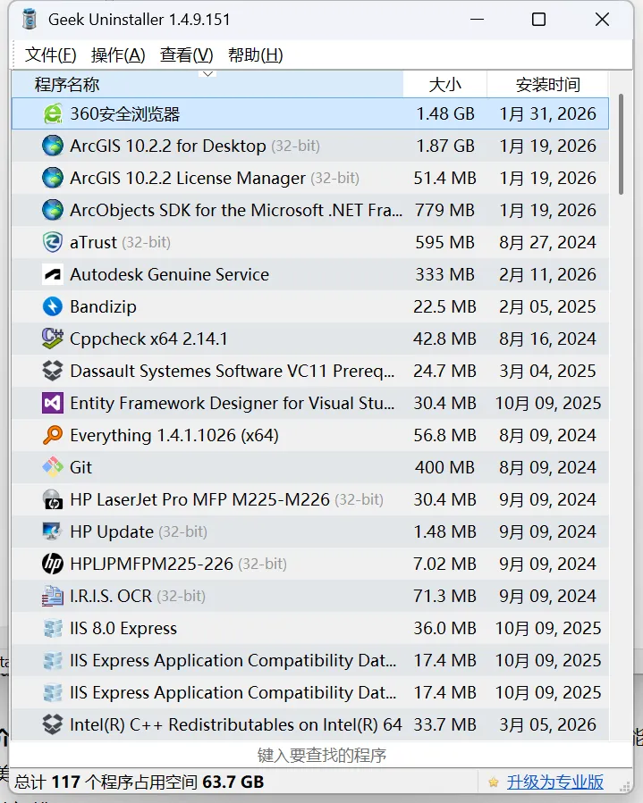Click the 2月 11, 2026 install date
Viewport: 643px width, 803px height.
click(x=547, y=274)
